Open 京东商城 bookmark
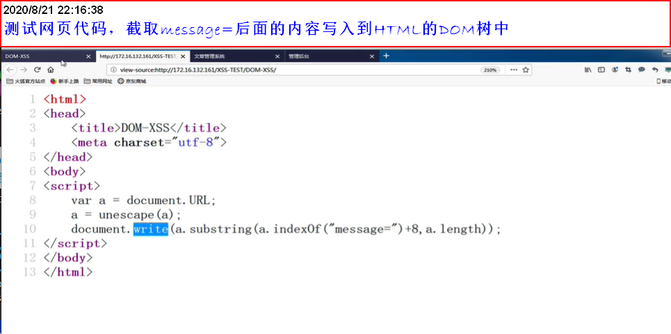This screenshot has height=334, width=671. tap(132, 81)
